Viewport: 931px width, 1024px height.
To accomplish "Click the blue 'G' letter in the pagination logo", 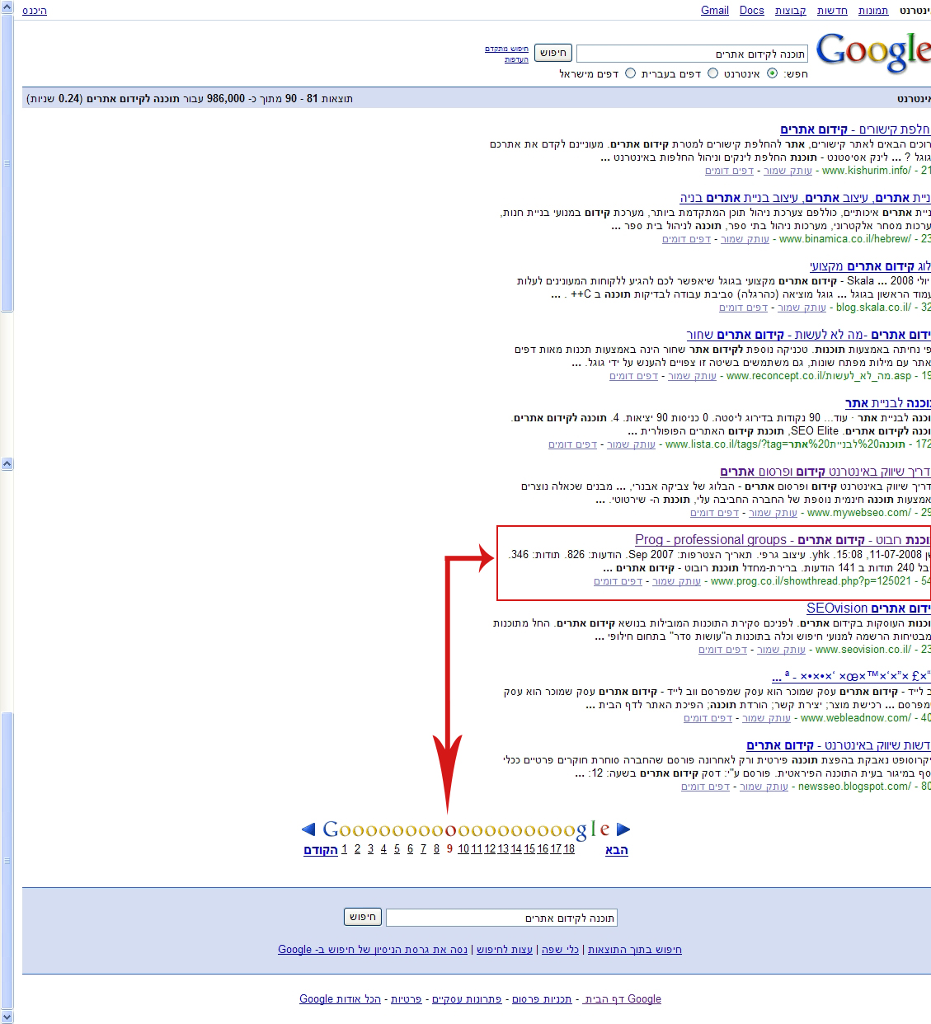I will pos(331,829).
